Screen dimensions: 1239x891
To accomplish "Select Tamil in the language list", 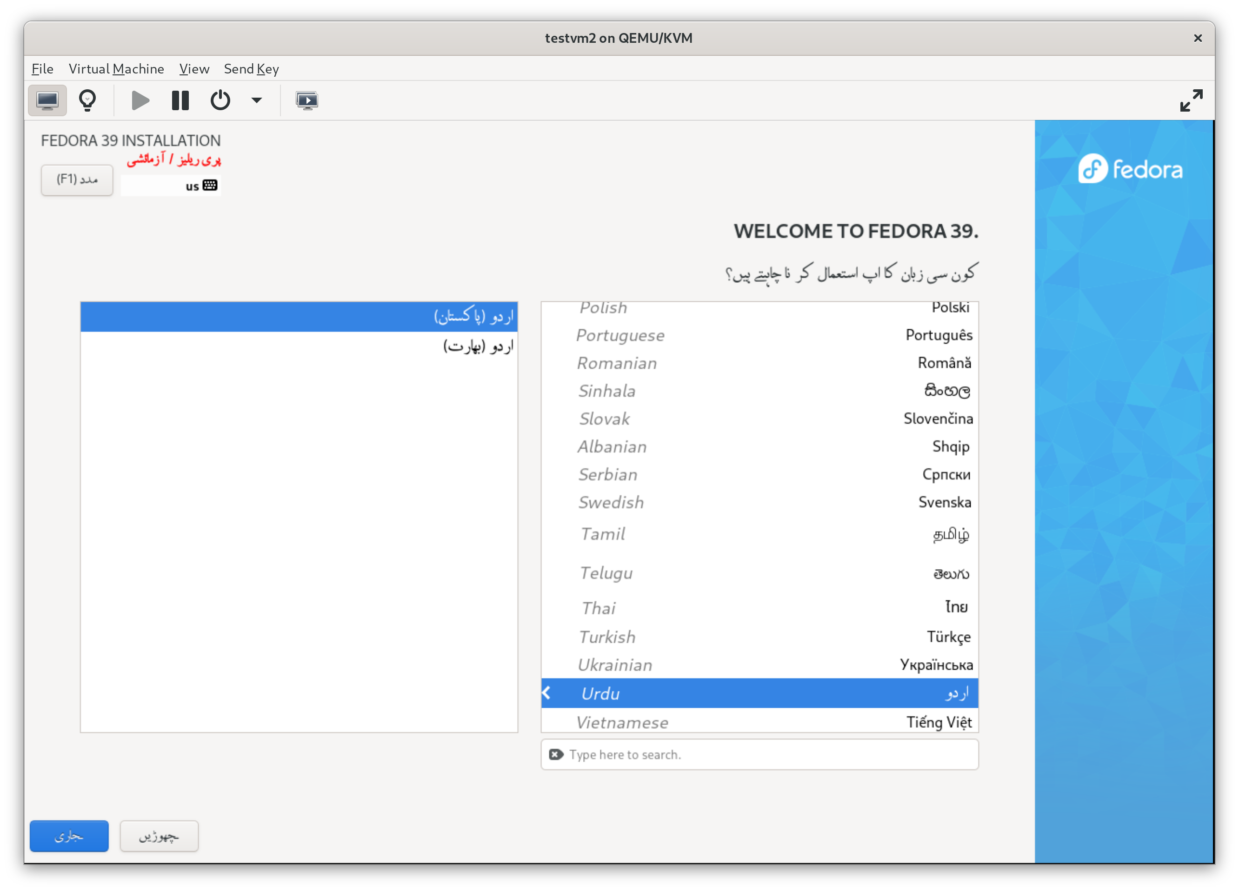I will [759, 534].
